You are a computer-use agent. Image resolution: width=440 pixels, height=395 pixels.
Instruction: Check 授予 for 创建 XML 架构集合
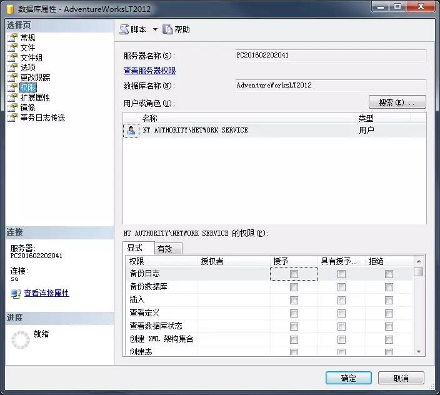294,339
